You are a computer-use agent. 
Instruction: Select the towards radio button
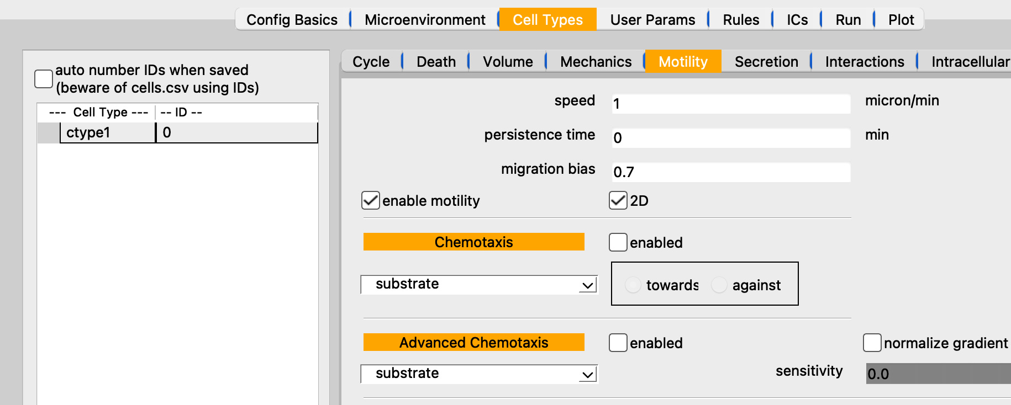click(x=633, y=285)
